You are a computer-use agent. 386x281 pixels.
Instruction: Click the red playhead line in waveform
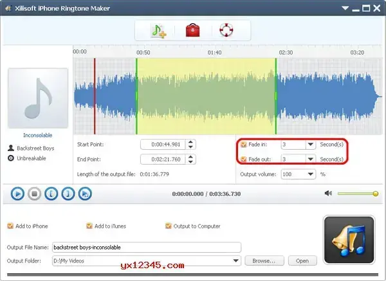point(95,96)
